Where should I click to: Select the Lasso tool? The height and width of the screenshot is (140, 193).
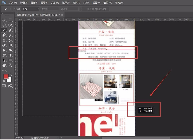[x=4, y=25]
